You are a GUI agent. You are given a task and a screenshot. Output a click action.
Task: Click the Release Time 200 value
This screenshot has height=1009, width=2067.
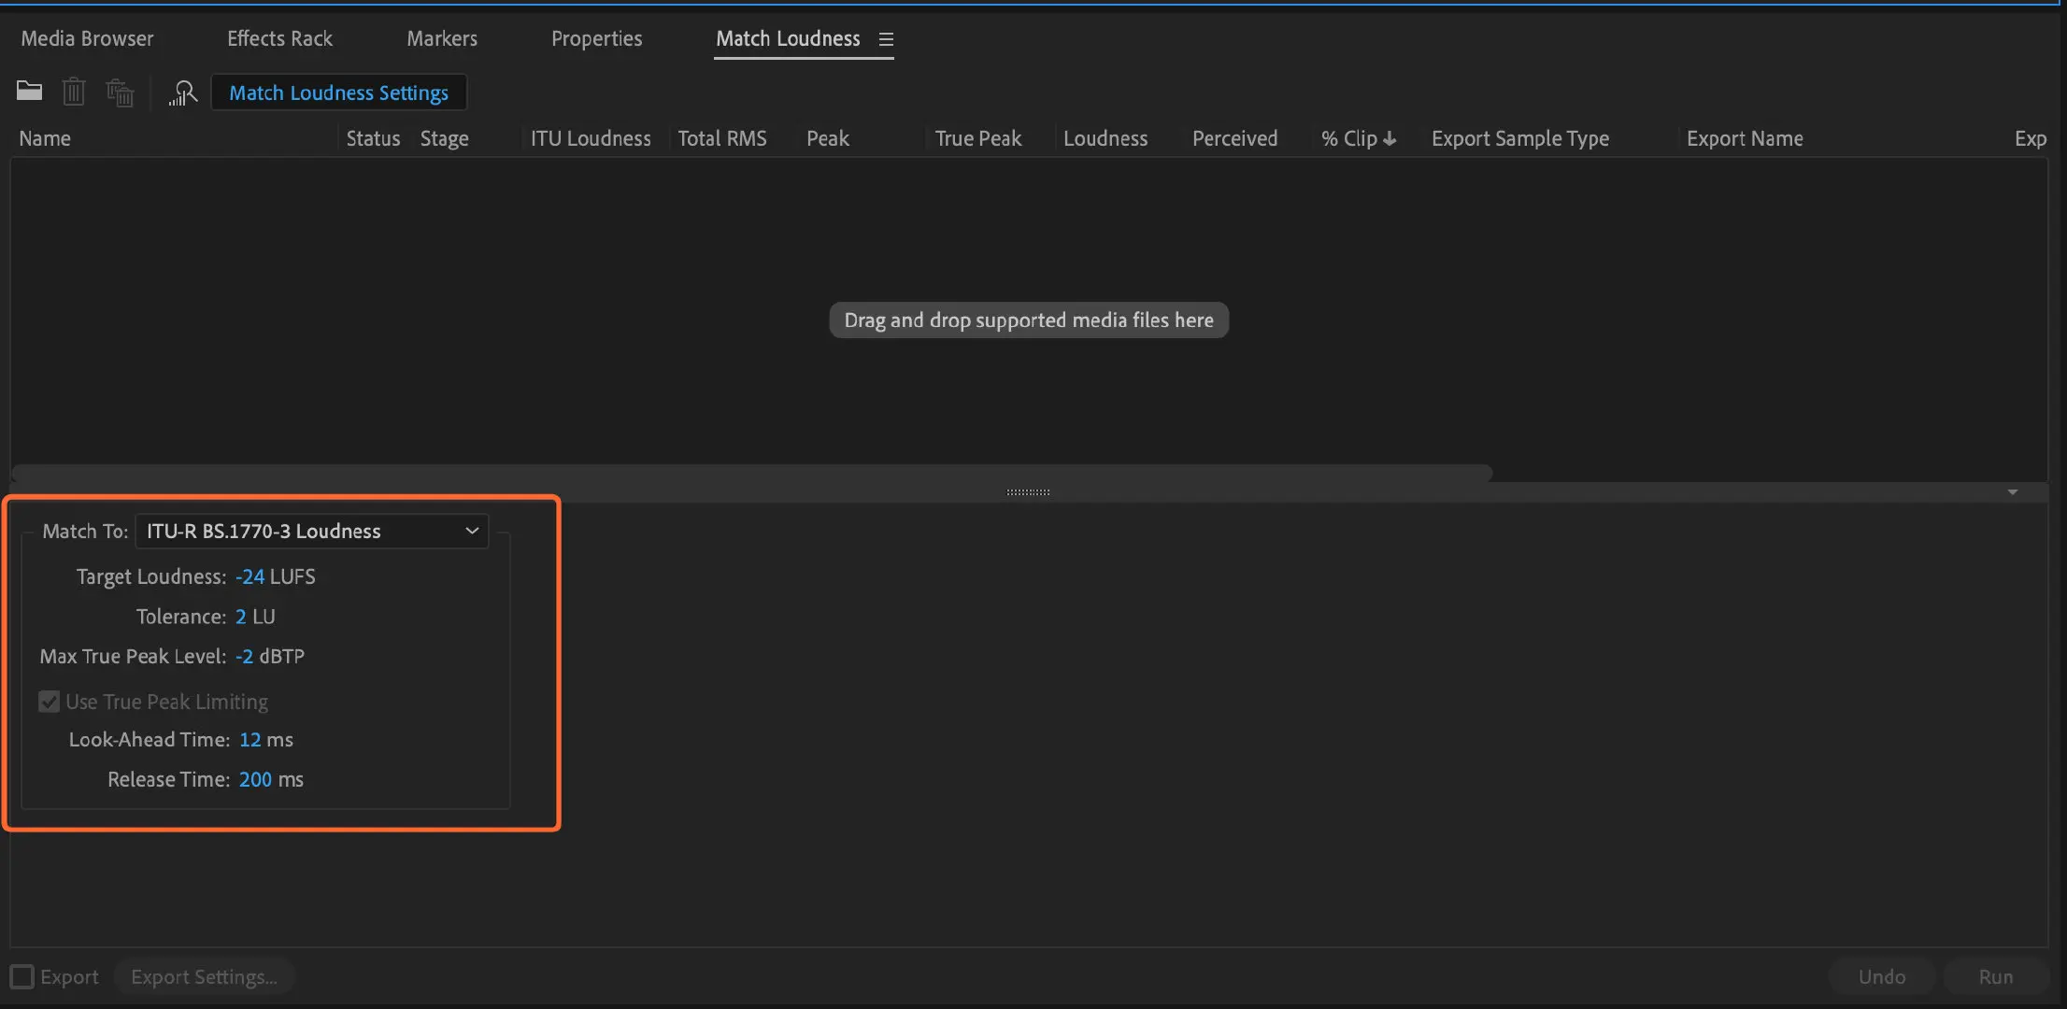click(255, 779)
